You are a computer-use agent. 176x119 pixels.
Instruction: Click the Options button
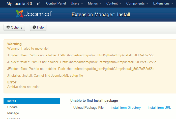click(x=14, y=27)
